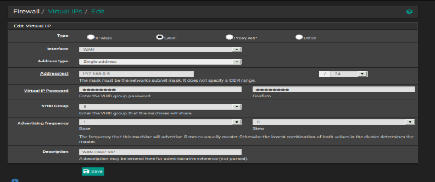Screen dimensions: 435x182
Task: Go to Virtual IPs breadcrumb link
Action: [x=65, y=11]
